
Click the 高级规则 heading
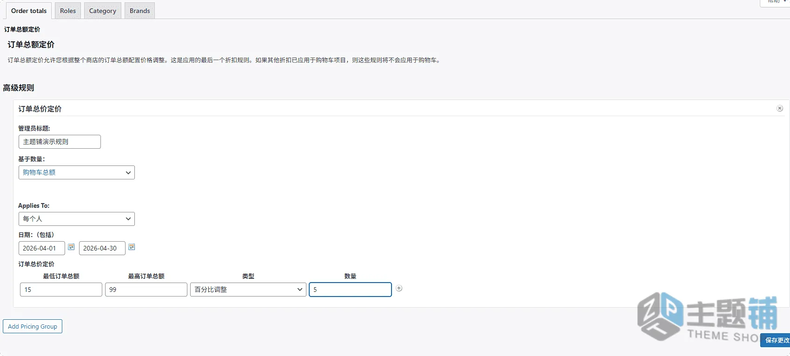tap(19, 88)
